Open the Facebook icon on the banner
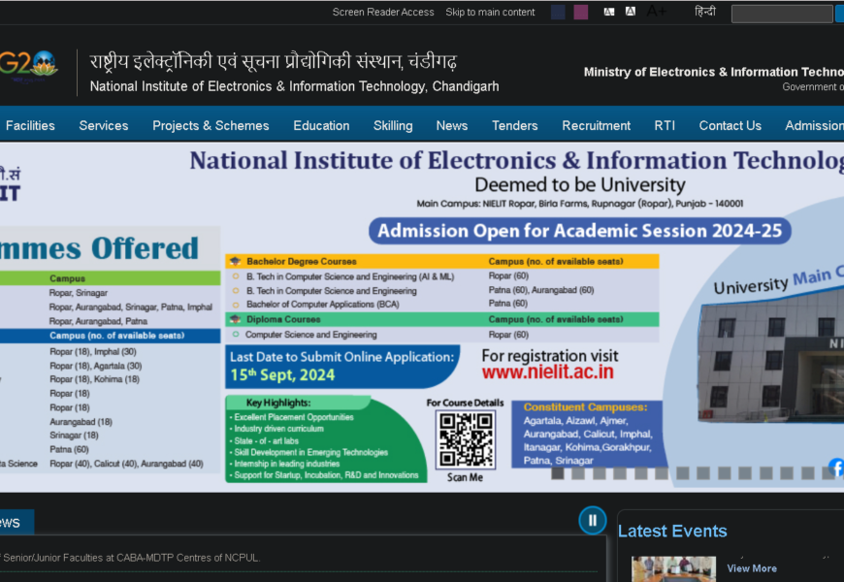Screen dimensions: 844x582 836,468
